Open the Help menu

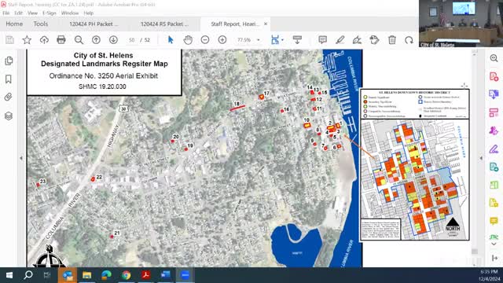tap(89, 13)
